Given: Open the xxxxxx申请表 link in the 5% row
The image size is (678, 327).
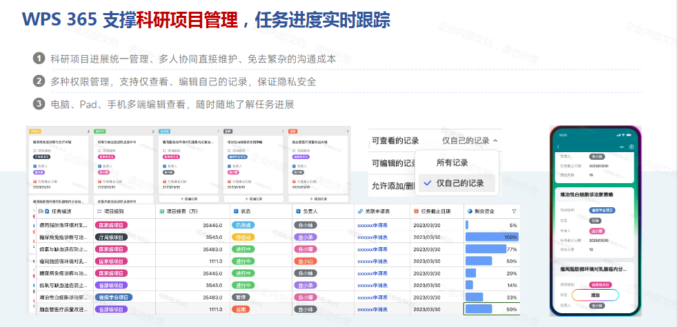Looking at the screenshot, I should [x=372, y=225].
